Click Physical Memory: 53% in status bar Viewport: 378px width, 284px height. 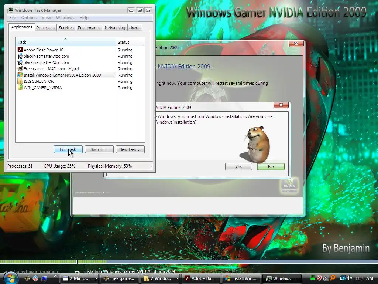click(110, 166)
